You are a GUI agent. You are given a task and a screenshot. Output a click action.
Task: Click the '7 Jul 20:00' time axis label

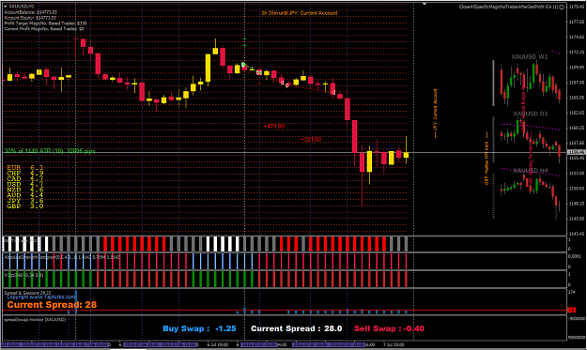394,344
